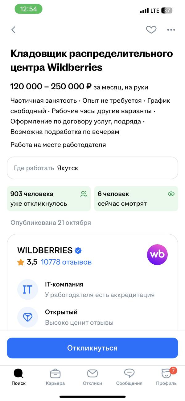Tap the yellow rating star
The image size is (185, 401).
(21, 262)
